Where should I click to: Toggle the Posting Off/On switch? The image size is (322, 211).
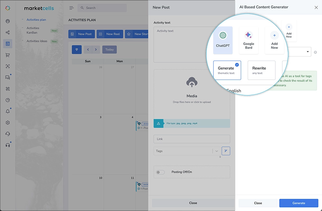(x=160, y=172)
